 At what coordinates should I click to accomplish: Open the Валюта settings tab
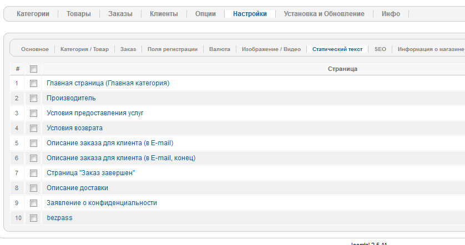coord(220,49)
